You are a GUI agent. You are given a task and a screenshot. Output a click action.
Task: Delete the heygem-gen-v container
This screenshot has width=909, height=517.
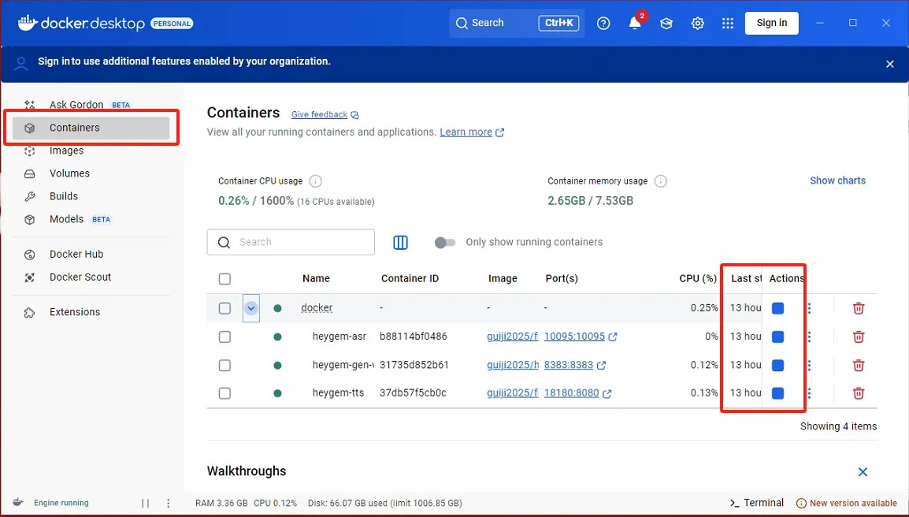pyautogui.click(x=859, y=365)
